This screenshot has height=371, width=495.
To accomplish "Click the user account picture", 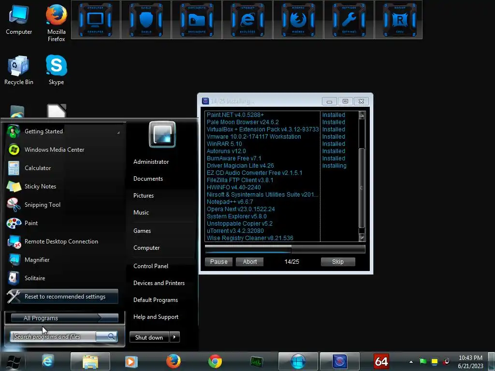I will tap(162, 134).
